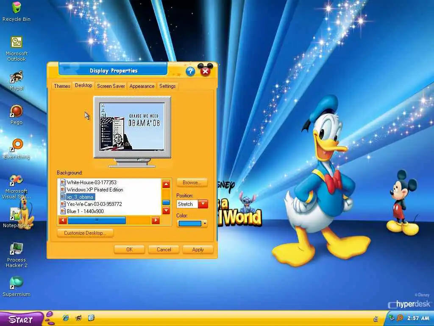Switch to the Themes tab
The image size is (434, 326).
(62, 86)
